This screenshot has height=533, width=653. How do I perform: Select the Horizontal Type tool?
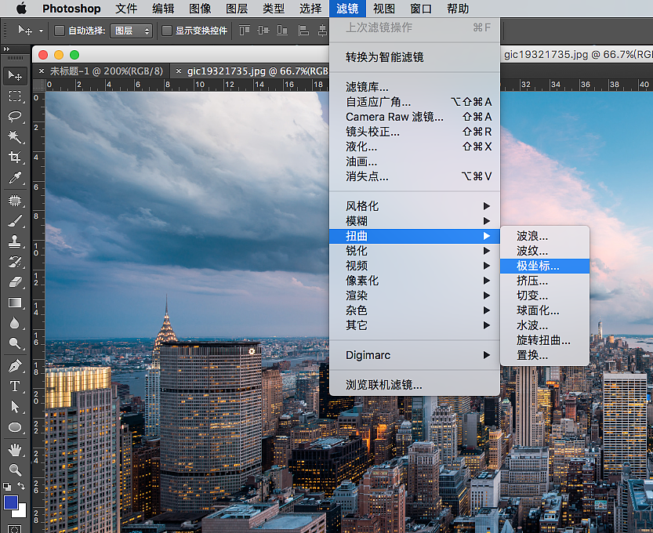[15, 386]
